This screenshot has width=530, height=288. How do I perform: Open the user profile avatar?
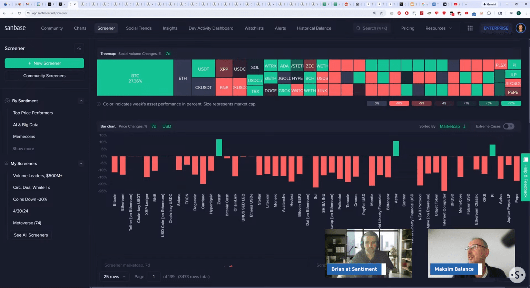coord(520,28)
